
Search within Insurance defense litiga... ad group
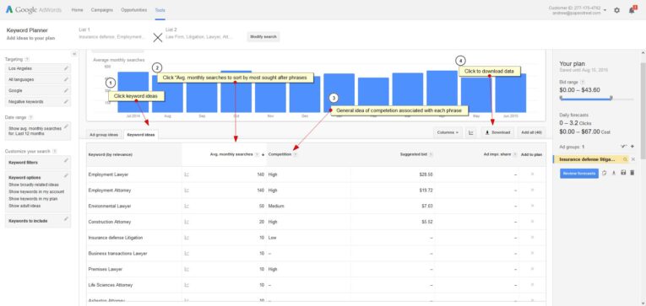click(x=626, y=159)
